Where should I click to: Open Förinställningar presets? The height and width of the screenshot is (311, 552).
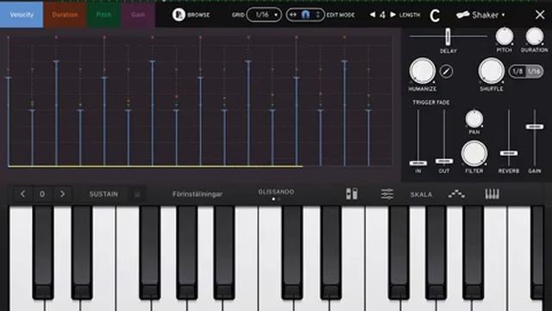point(198,194)
